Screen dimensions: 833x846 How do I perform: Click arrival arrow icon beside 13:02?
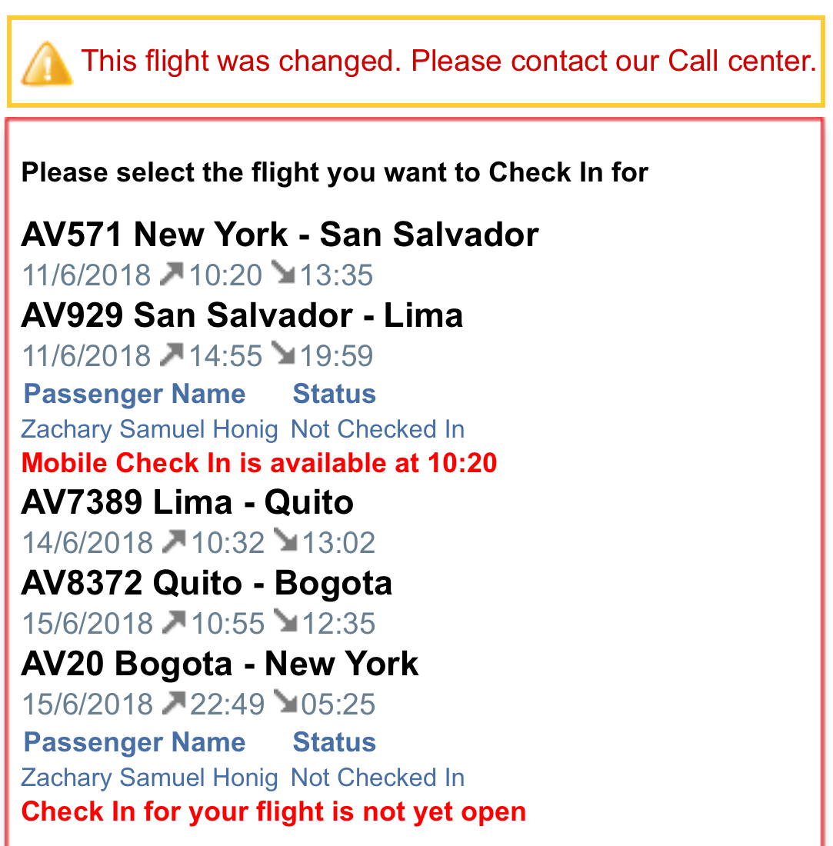(285, 541)
